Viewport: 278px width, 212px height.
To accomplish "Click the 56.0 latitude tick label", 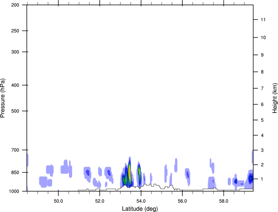I will coord(182,201).
